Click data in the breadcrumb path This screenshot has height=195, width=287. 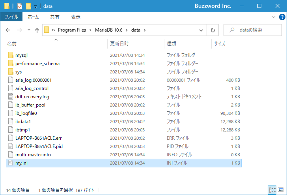point(136,30)
